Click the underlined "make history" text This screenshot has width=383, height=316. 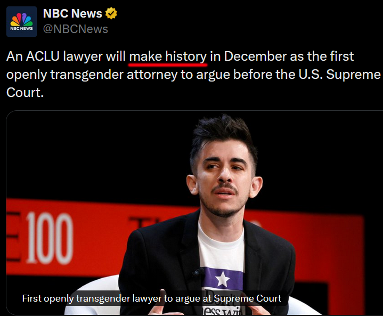click(168, 56)
